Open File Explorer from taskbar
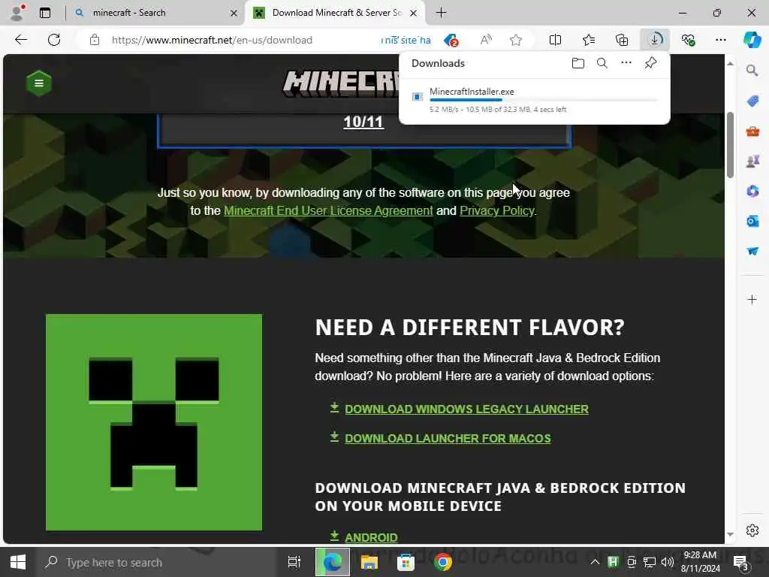The width and height of the screenshot is (769, 577). point(369,562)
